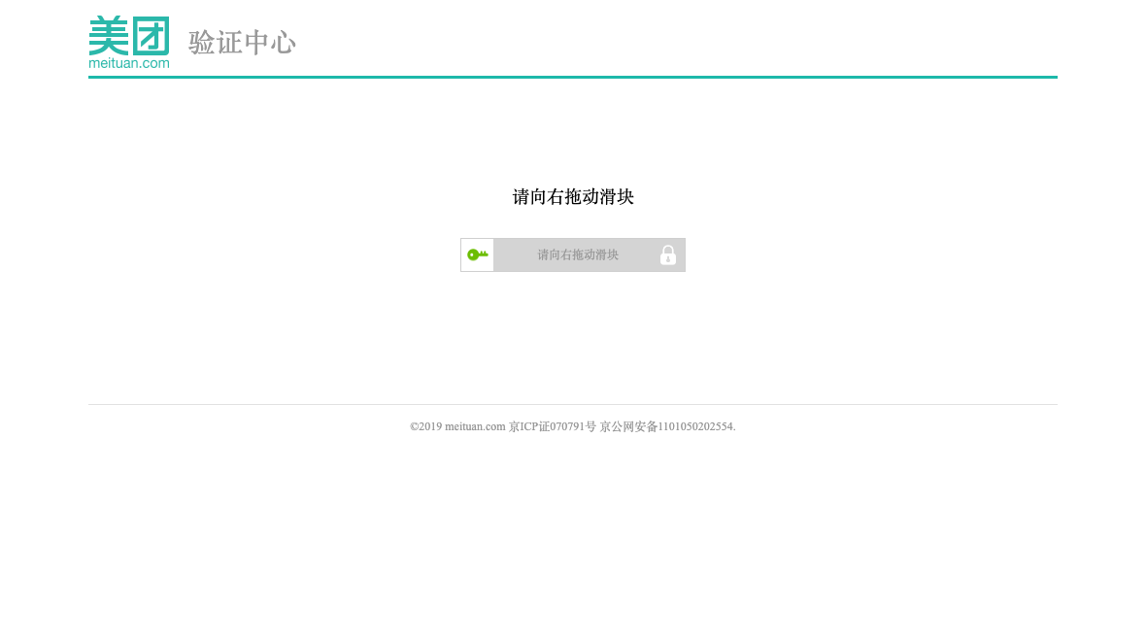Click the 验证中心 header title

pyautogui.click(x=242, y=43)
